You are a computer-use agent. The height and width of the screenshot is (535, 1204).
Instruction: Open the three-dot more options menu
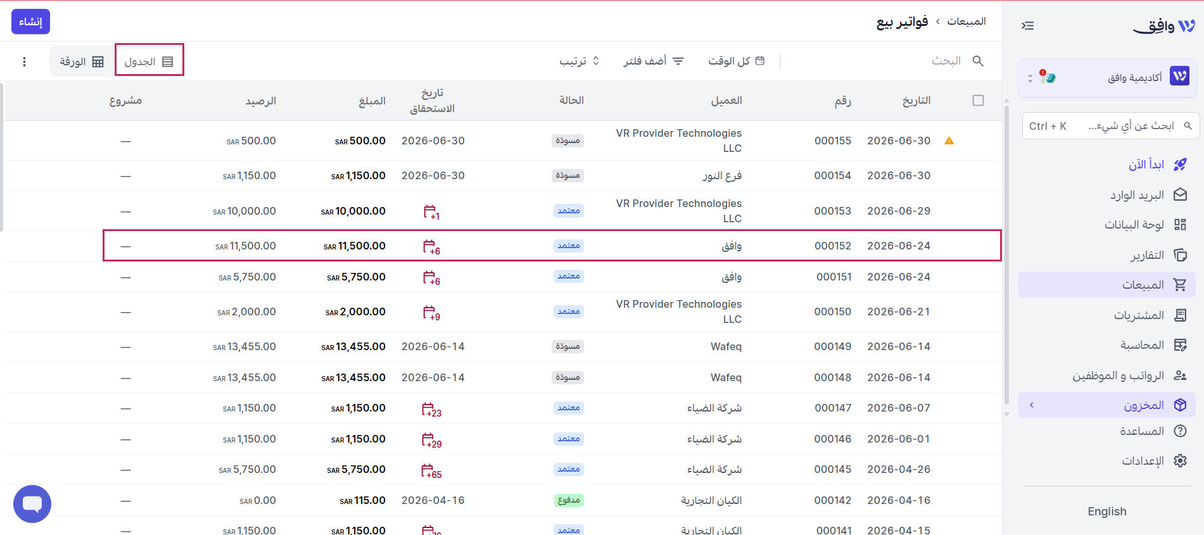(x=24, y=61)
